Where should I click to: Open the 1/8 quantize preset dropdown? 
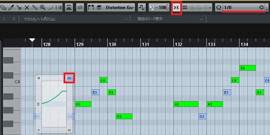[x=240, y=8]
